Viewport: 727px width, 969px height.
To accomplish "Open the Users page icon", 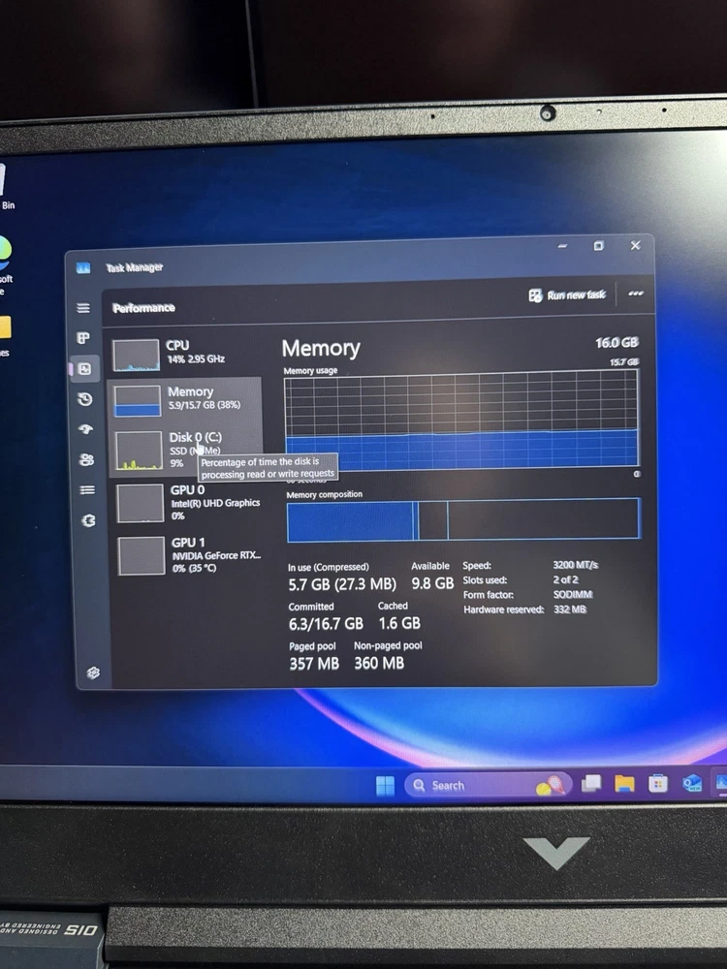I will [x=86, y=459].
